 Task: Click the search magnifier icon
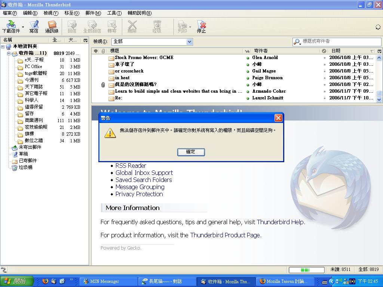[297, 42]
